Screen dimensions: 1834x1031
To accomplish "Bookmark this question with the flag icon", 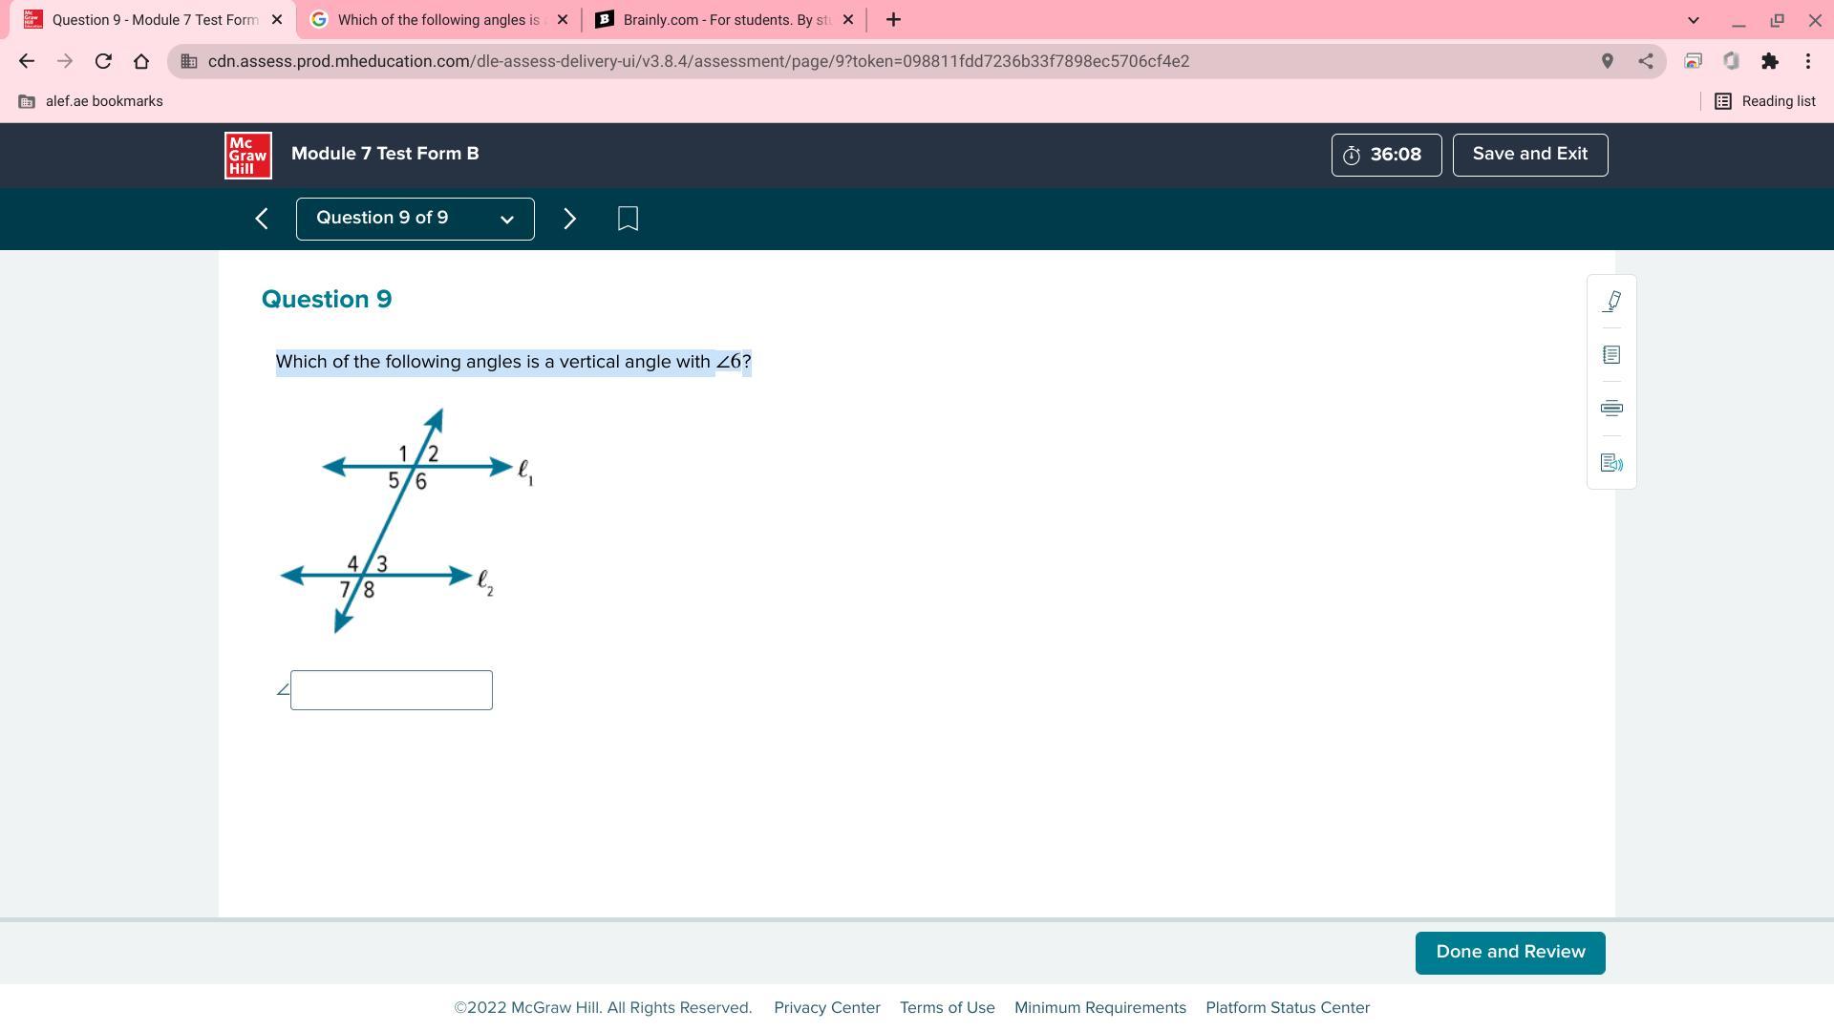I will click(x=628, y=219).
